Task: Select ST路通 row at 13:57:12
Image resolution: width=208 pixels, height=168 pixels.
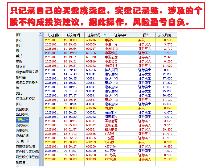Action: click(110, 134)
